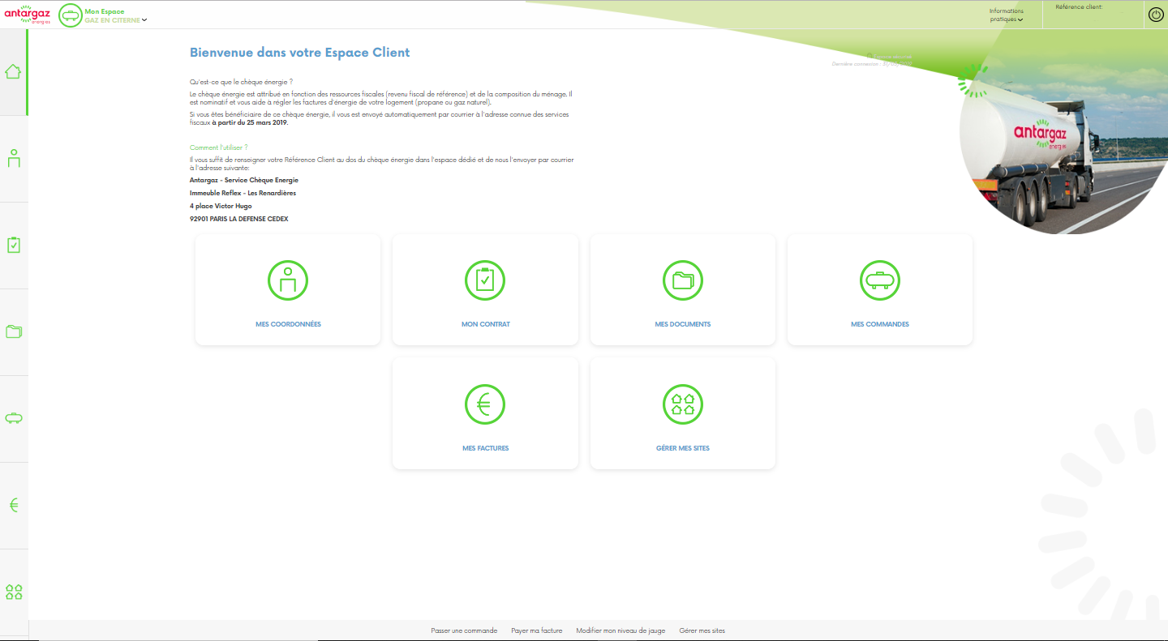Expand the Mon Espace Gaz en Citerne dropdown

[x=116, y=15]
